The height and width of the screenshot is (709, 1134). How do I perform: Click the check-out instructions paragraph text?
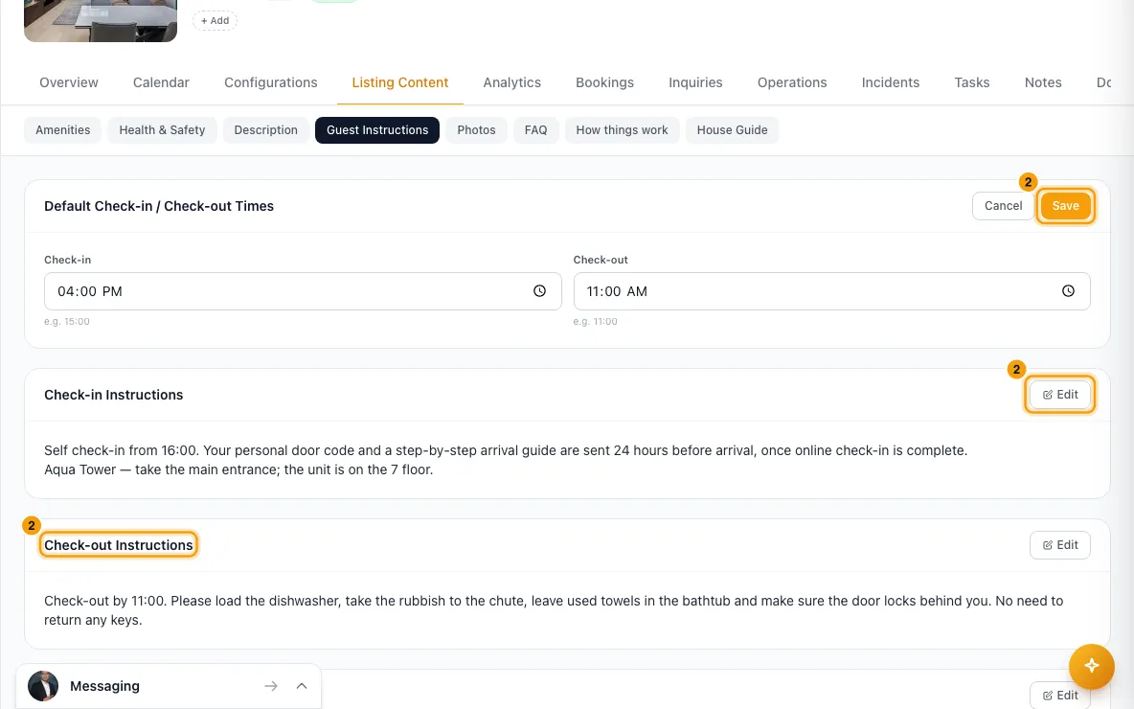[554, 610]
